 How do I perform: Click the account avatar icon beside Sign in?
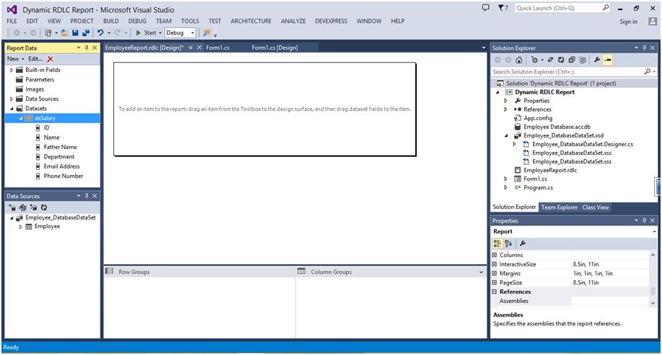653,22
